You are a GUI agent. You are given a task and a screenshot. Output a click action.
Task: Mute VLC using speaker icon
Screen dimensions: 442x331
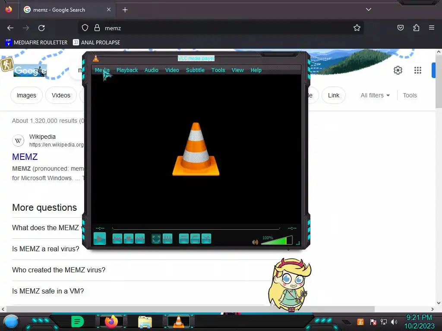[255, 242]
